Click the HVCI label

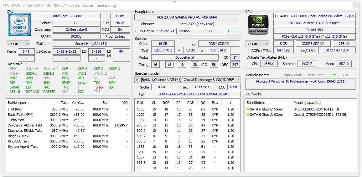point(347,75)
